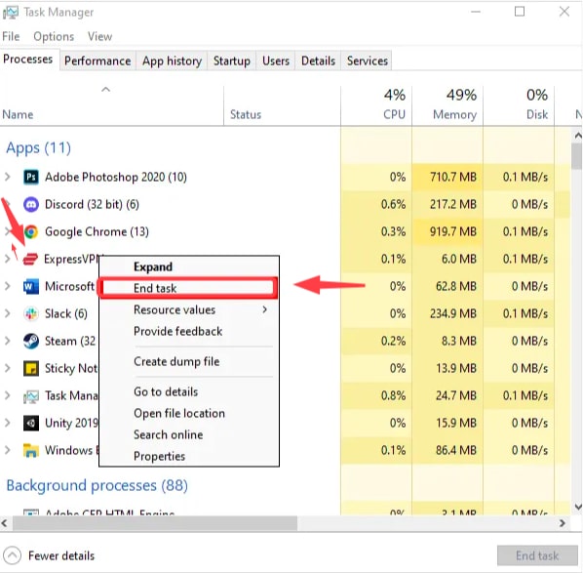
Task: Sort by the Disk column header
Action: [x=519, y=106]
